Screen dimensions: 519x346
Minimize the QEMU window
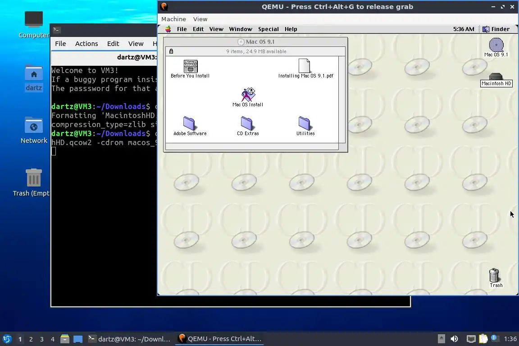pos(493,7)
